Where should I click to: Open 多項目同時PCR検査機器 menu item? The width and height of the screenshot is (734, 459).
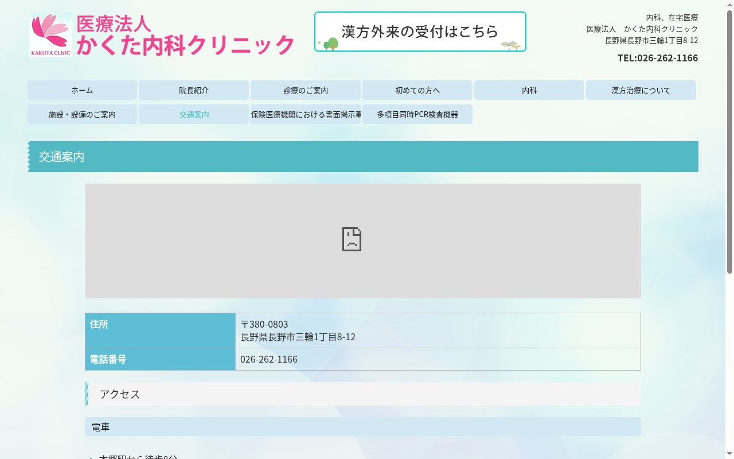417,114
